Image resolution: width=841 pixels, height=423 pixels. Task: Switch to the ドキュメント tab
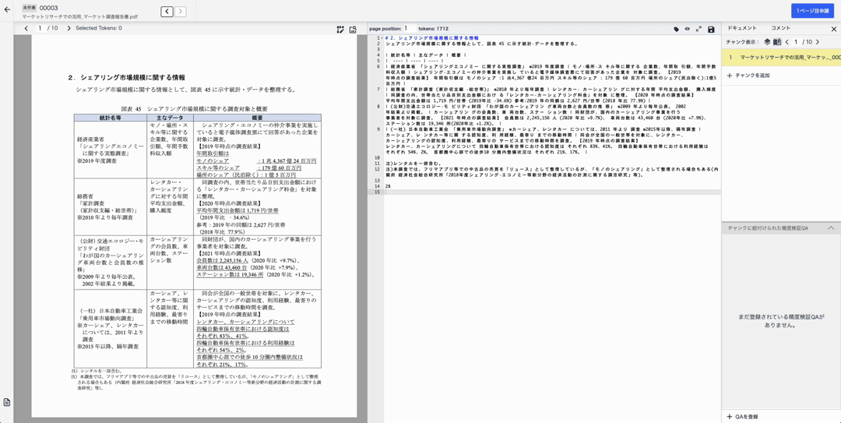click(x=742, y=28)
